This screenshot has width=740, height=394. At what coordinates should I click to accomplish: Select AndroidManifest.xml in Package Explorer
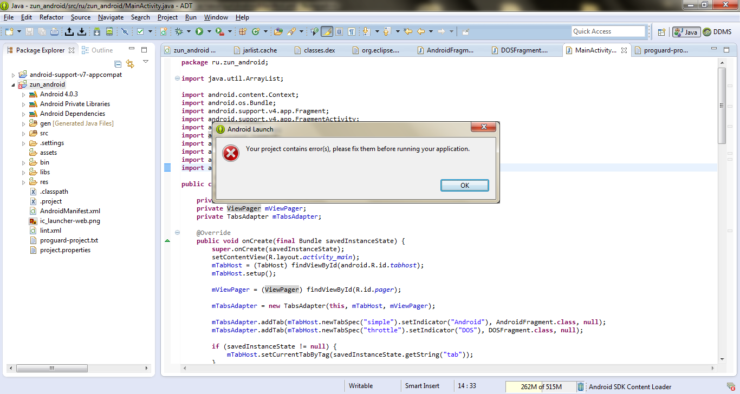click(70, 211)
